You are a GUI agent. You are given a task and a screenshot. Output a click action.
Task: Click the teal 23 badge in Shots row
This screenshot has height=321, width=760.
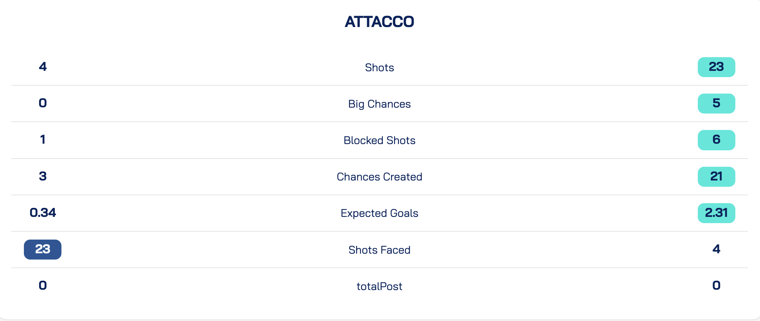click(x=716, y=67)
